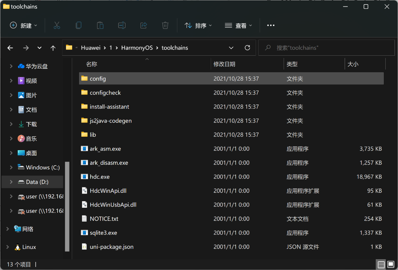Screen dimensions: 398x270
Task: Expand the 华为云盘 tree node
Action: click(x=11, y=66)
